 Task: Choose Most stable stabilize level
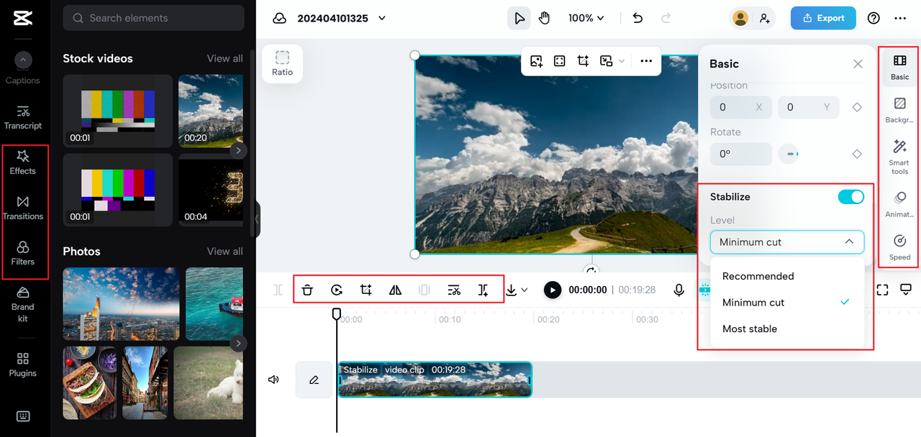[x=787, y=328]
